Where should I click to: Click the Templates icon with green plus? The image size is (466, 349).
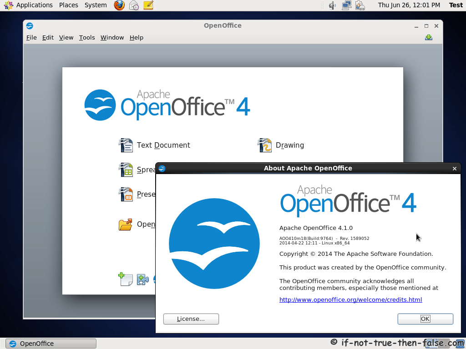pyautogui.click(x=126, y=279)
